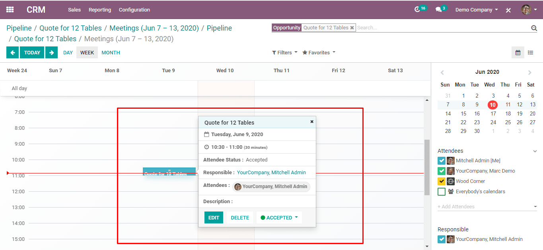The width and height of the screenshot is (543, 250).
Task: Click the calendar vertical scrollbar thumb
Action: click(x=427, y=167)
